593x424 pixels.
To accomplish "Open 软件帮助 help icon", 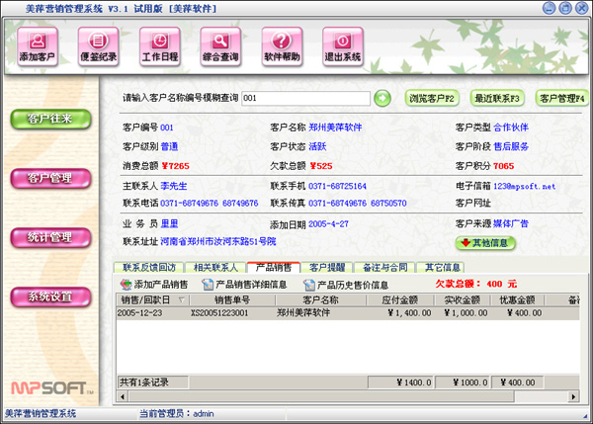I will point(282,42).
